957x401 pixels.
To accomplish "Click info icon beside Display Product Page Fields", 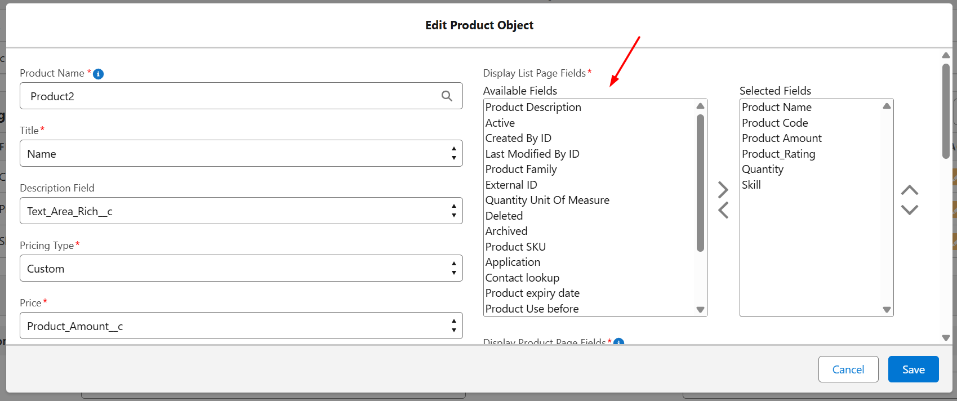I will tap(618, 342).
